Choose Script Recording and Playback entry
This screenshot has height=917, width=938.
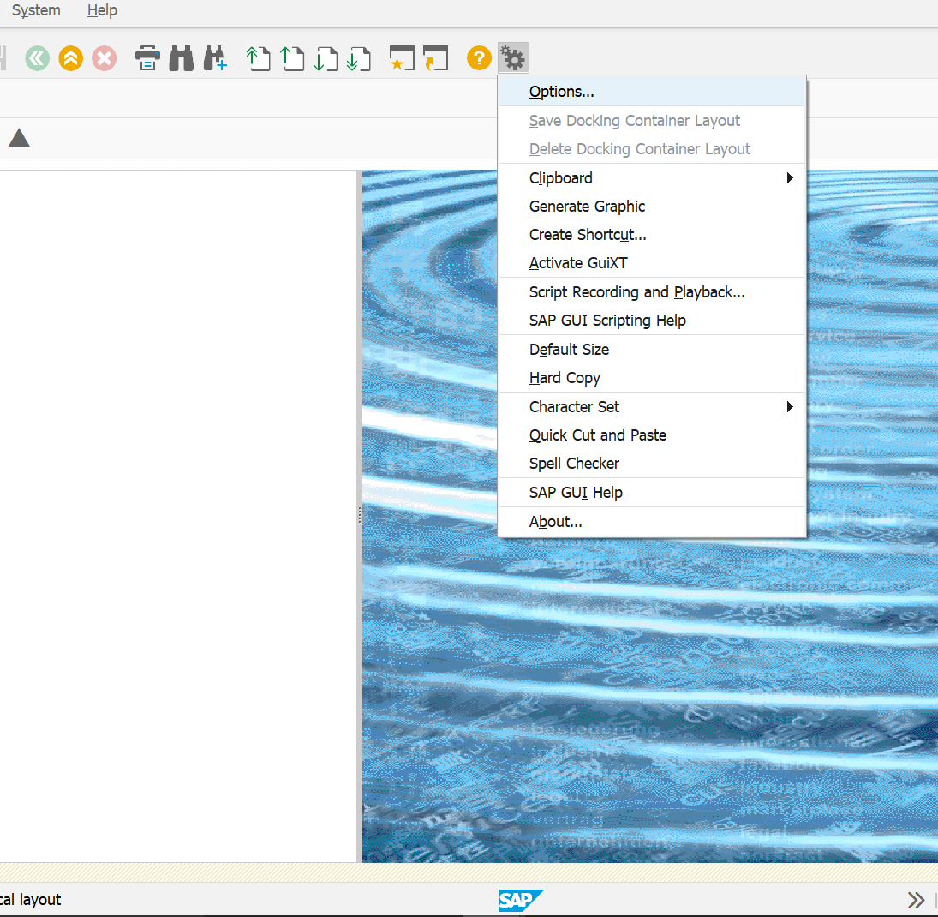point(636,291)
